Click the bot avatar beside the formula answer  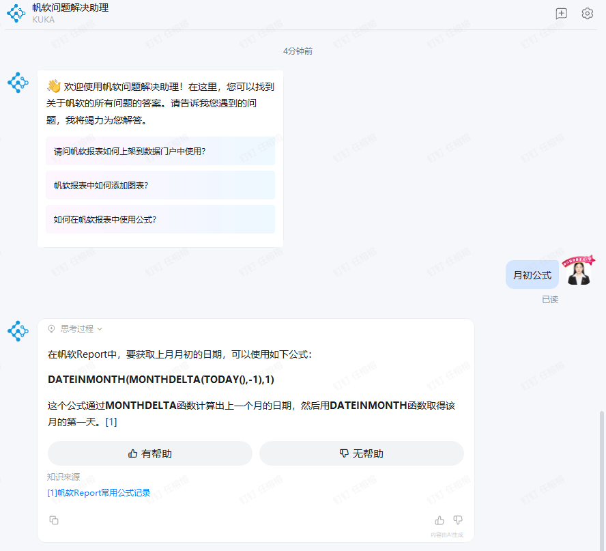click(x=18, y=331)
